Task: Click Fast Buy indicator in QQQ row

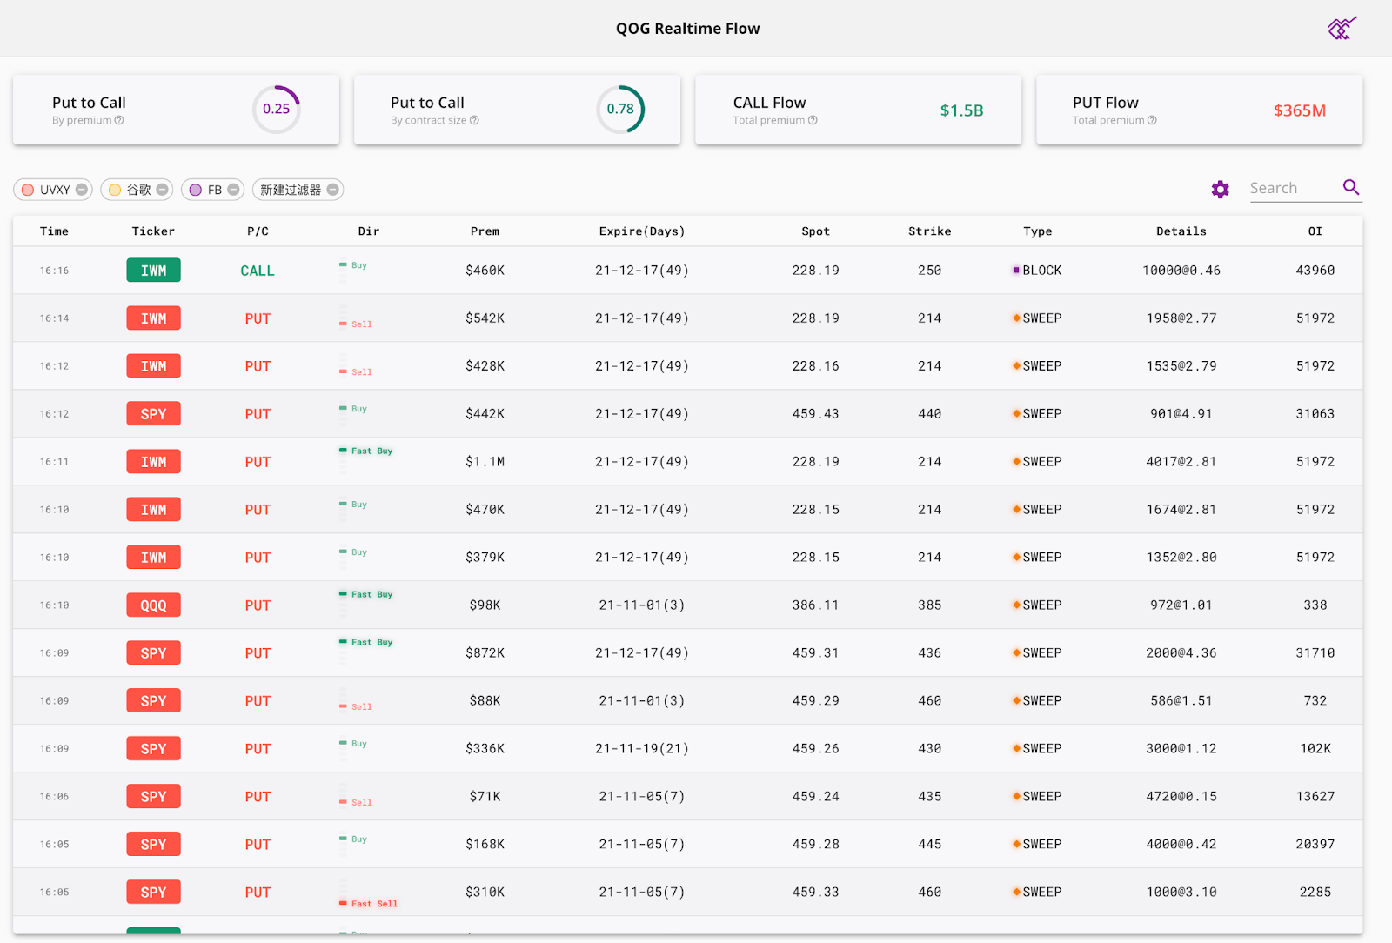Action: pyautogui.click(x=365, y=594)
